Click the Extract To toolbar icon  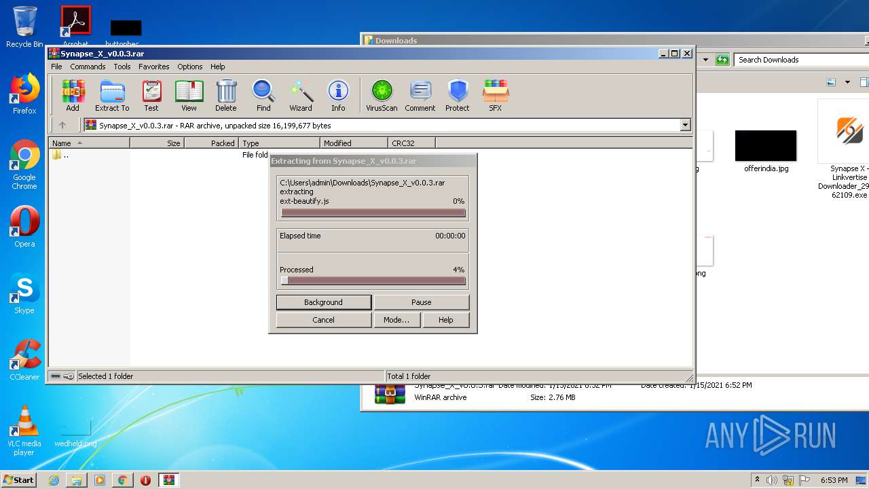tap(112, 95)
